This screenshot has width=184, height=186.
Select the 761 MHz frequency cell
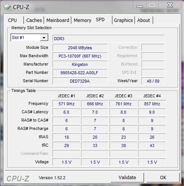tap(124, 104)
